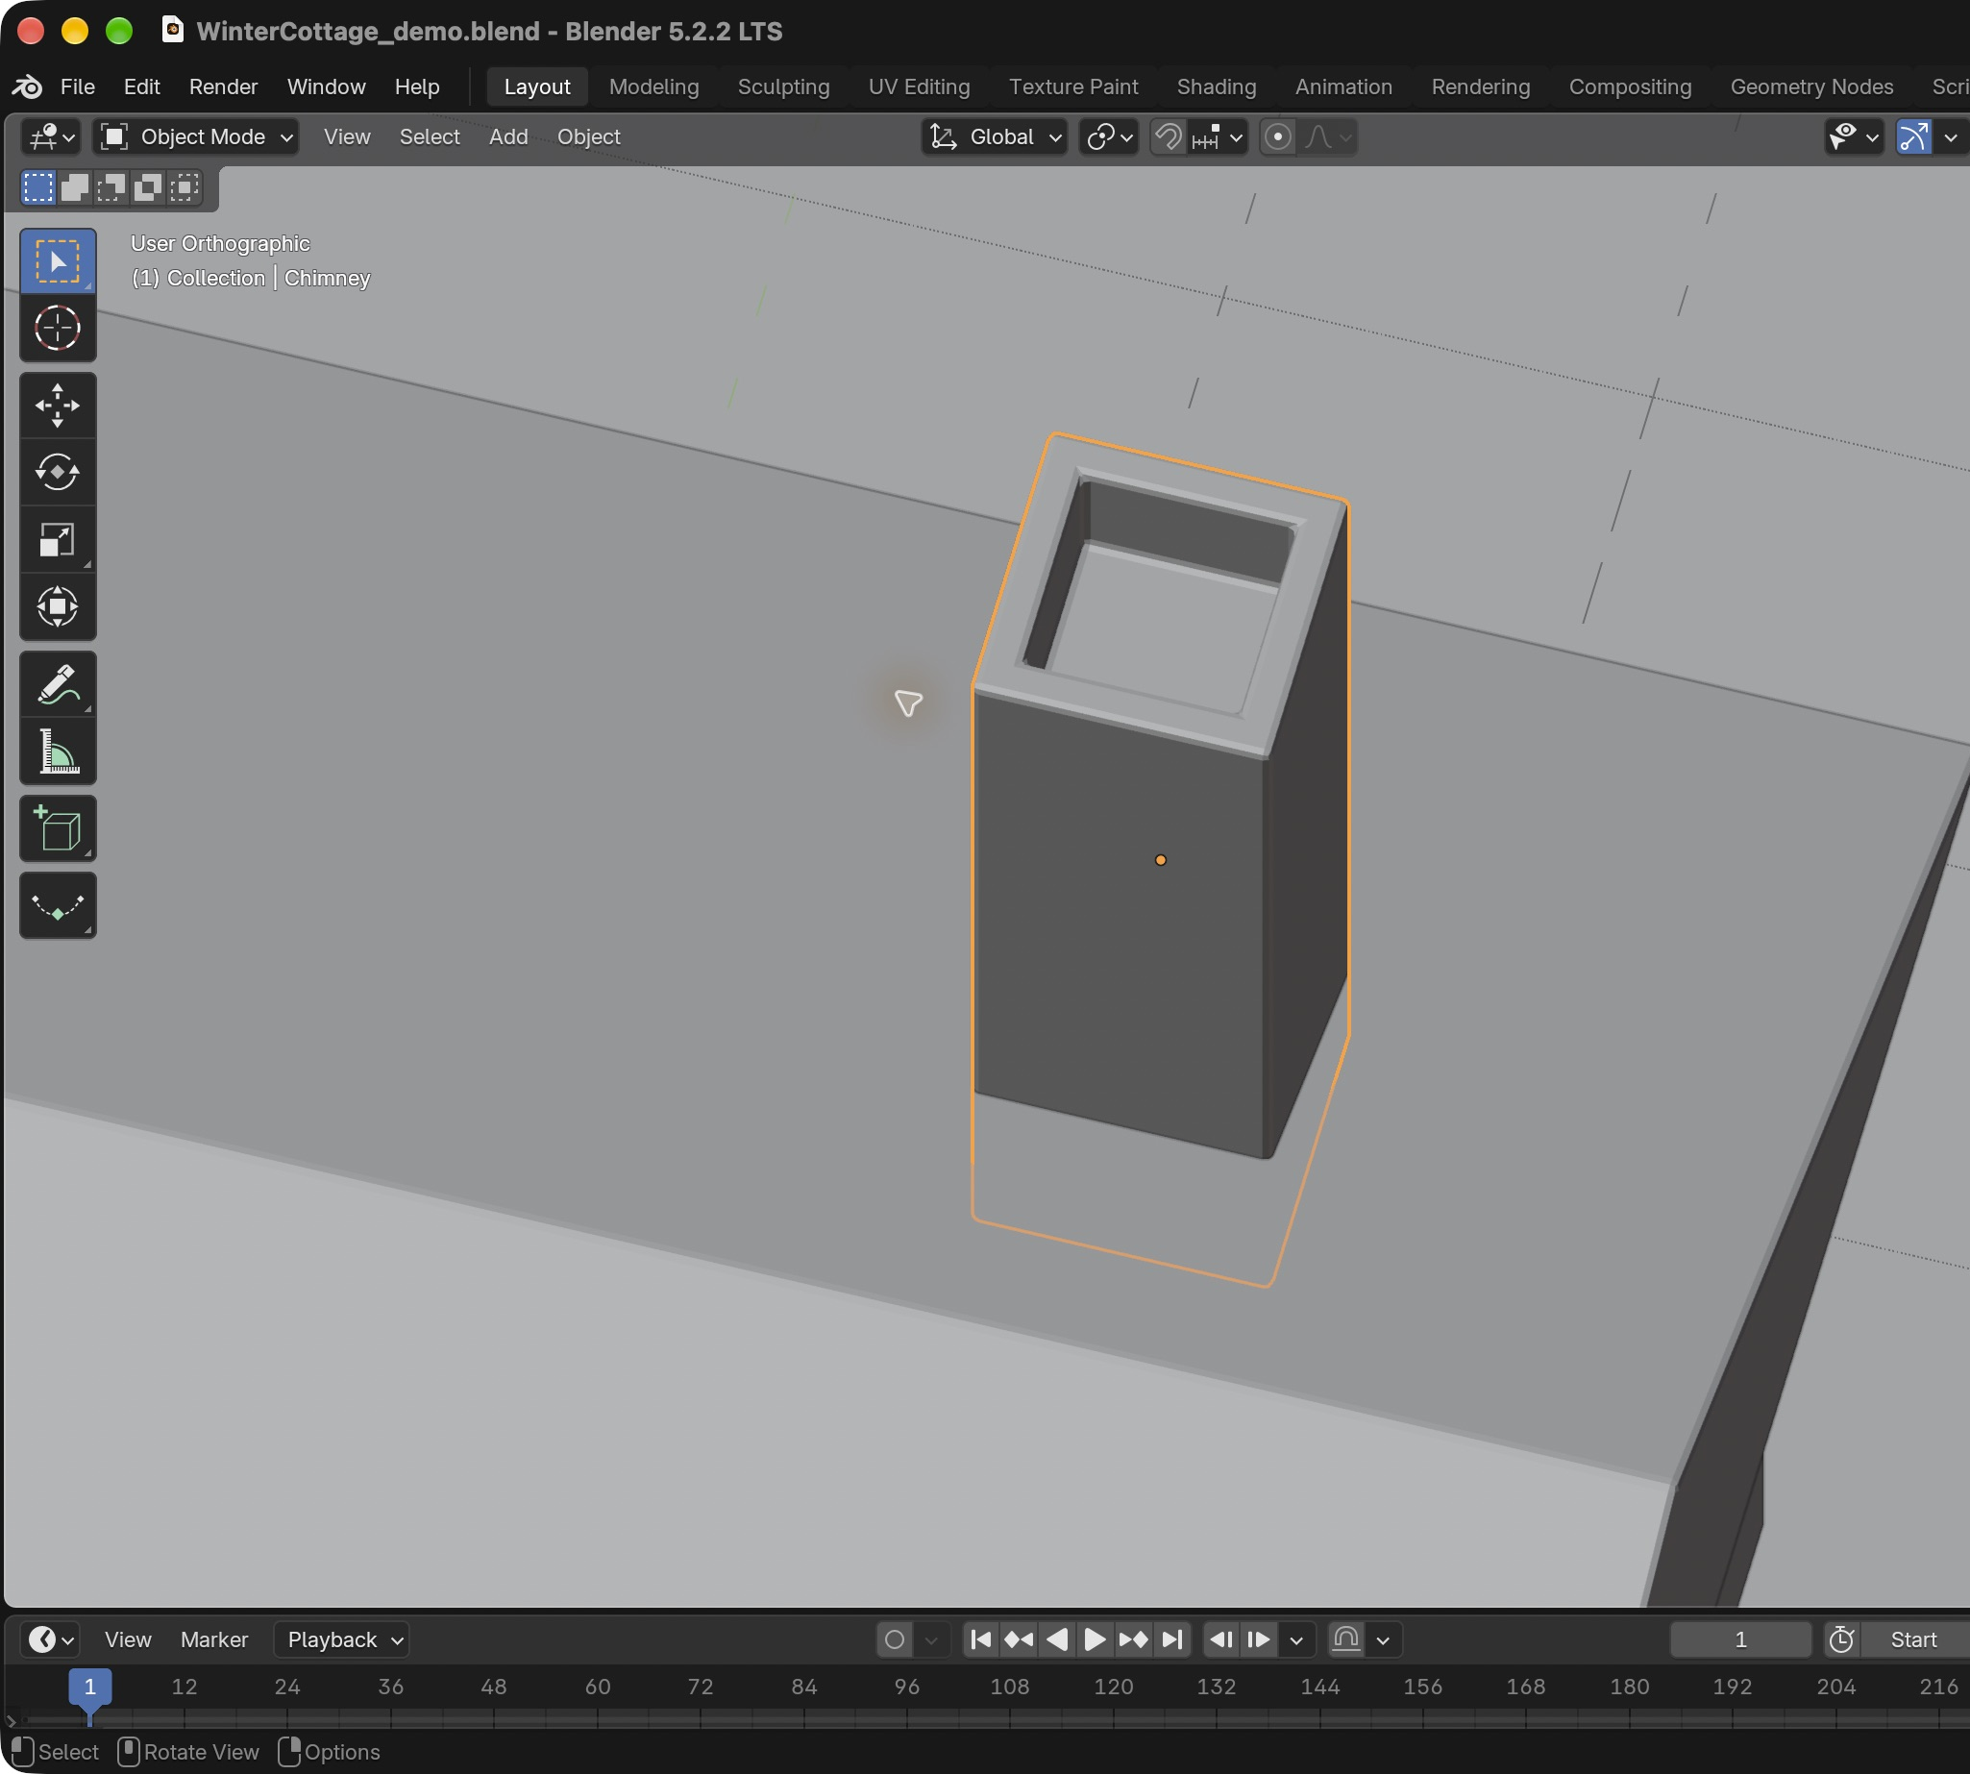Choose the Annotate pencil tool
The height and width of the screenshot is (1774, 1970).
tap(58, 684)
